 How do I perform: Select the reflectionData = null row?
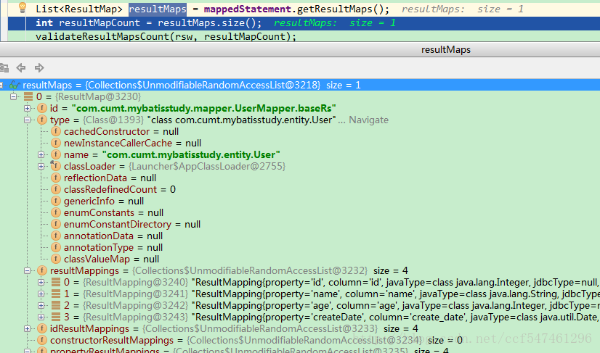pyautogui.click(x=110, y=178)
